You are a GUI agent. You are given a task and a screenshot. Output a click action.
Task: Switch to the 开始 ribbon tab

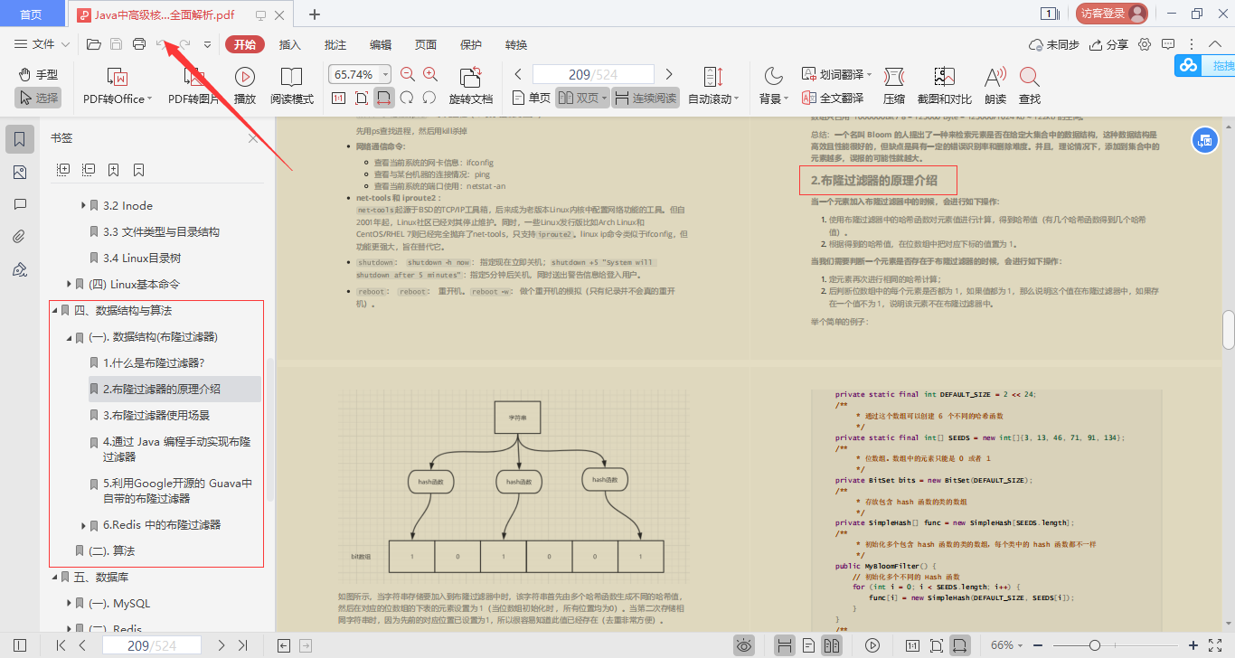245,44
